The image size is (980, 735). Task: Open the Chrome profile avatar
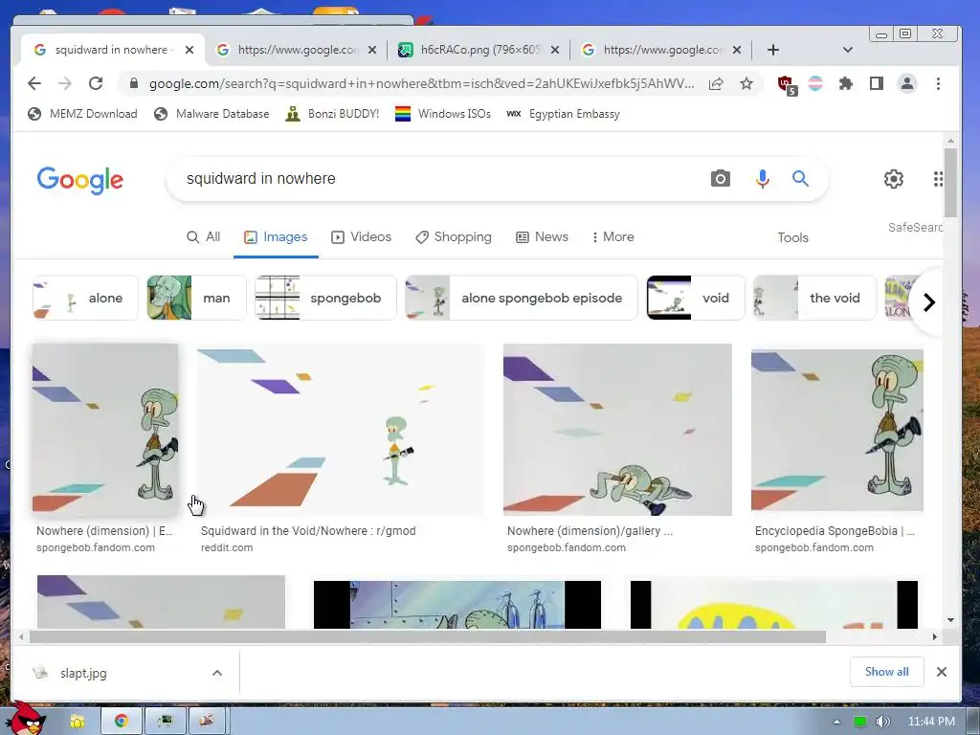point(907,83)
